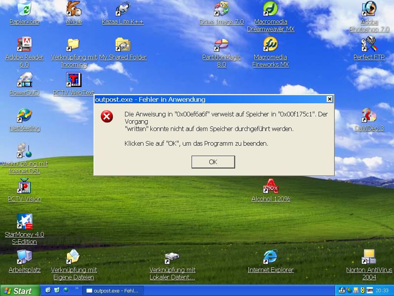Select the Verknüpfung mit Lokaler Datenträger icon
The image size is (394, 296).
(x=172, y=258)
